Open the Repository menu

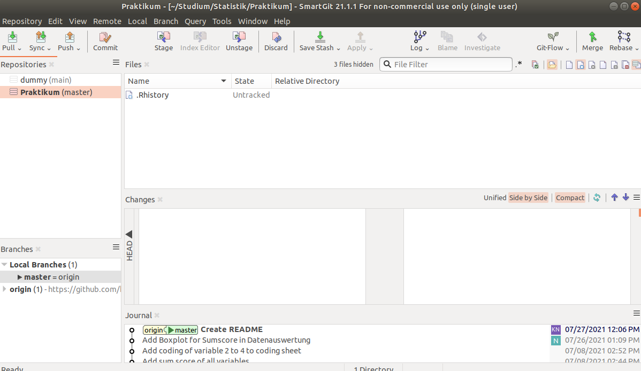[22, 21]
